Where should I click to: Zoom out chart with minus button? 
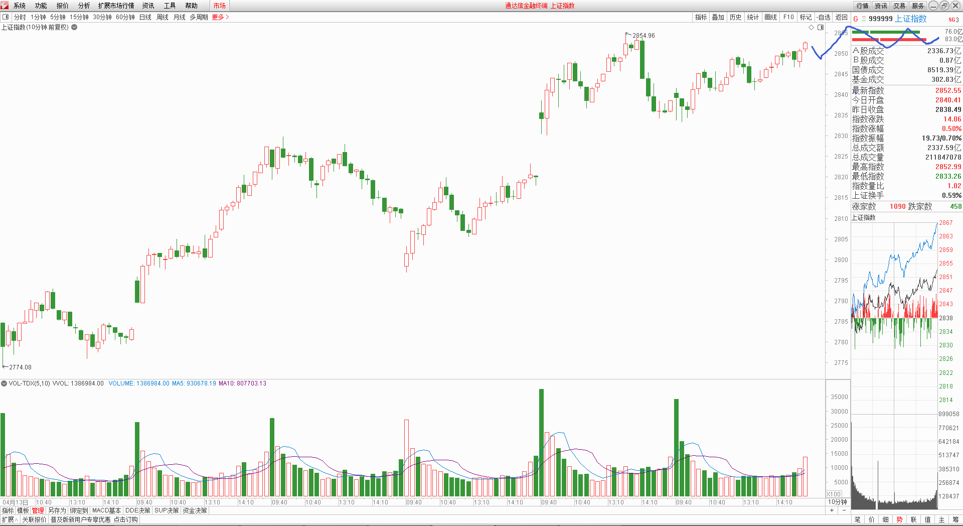[844, 510]
